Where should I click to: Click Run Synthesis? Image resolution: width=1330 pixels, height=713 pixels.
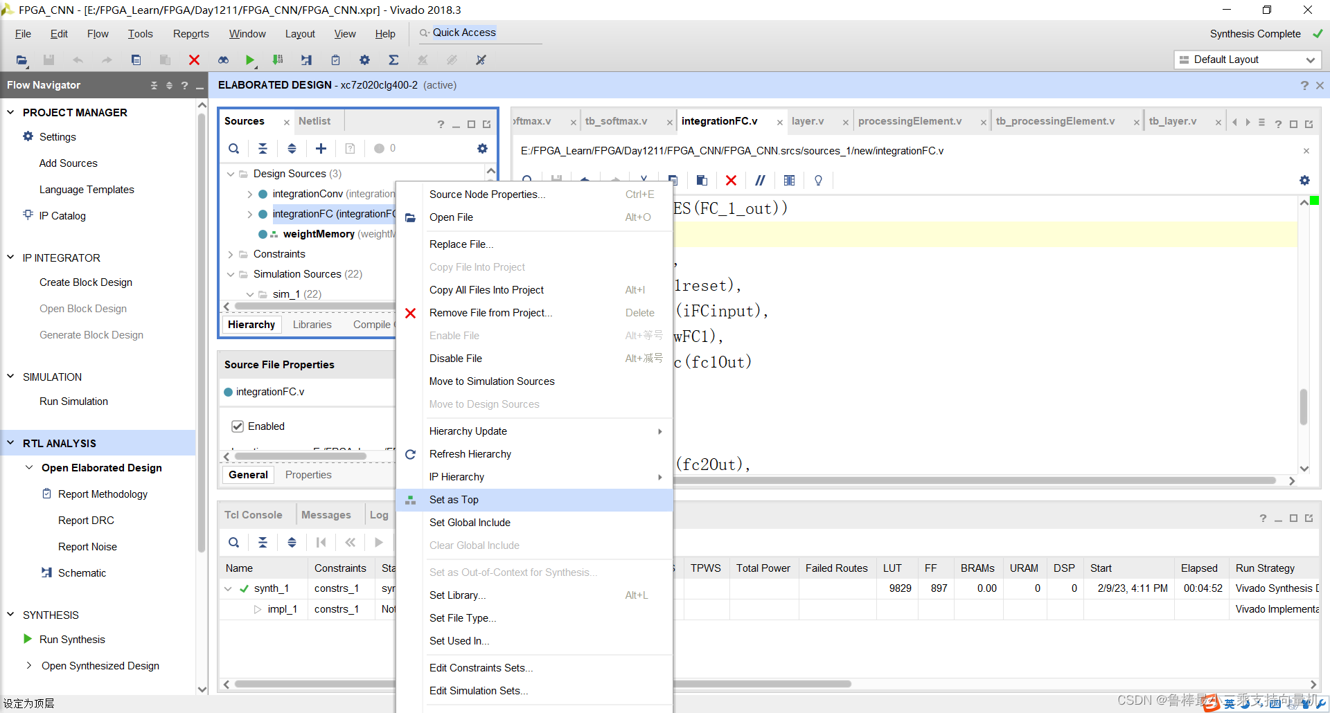coord(72,640)
